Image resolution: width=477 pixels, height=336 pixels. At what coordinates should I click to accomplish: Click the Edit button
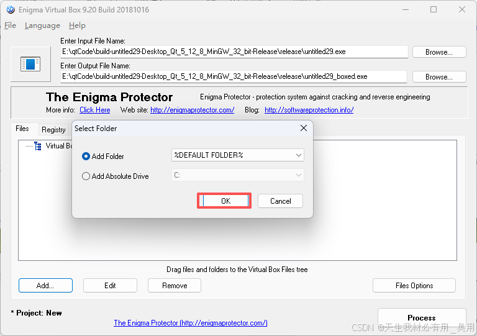click(x=110, y=286)
